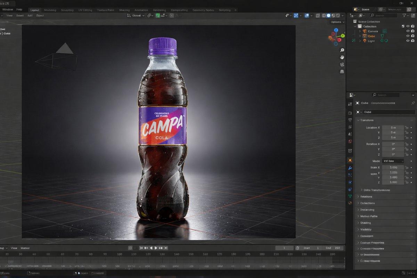Open the Geometry Nodes workspace tab
This screenshot has width=417, height=278.
click(x=203, y=10)
